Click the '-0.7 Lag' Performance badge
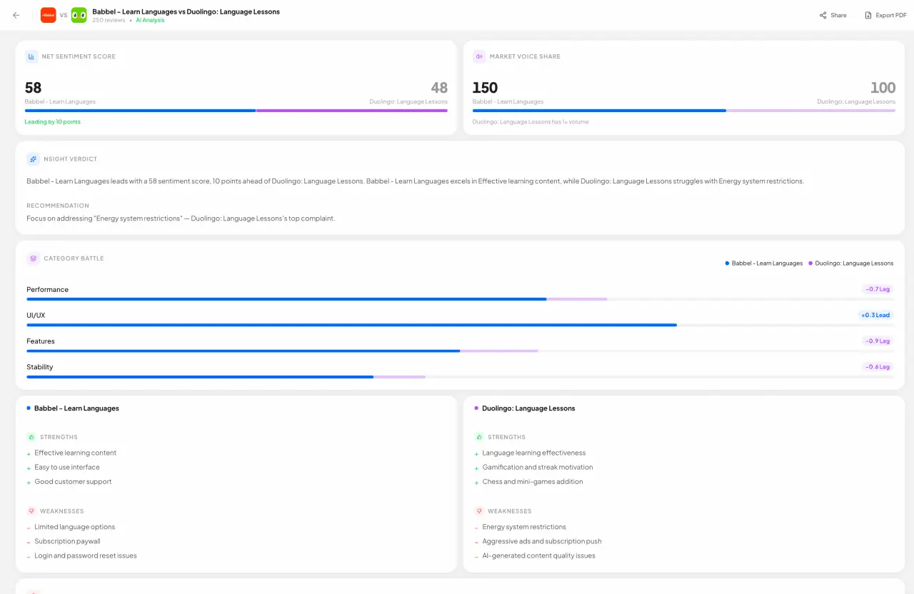The width and height of the screenshot is (914, 594). point(878,289)
